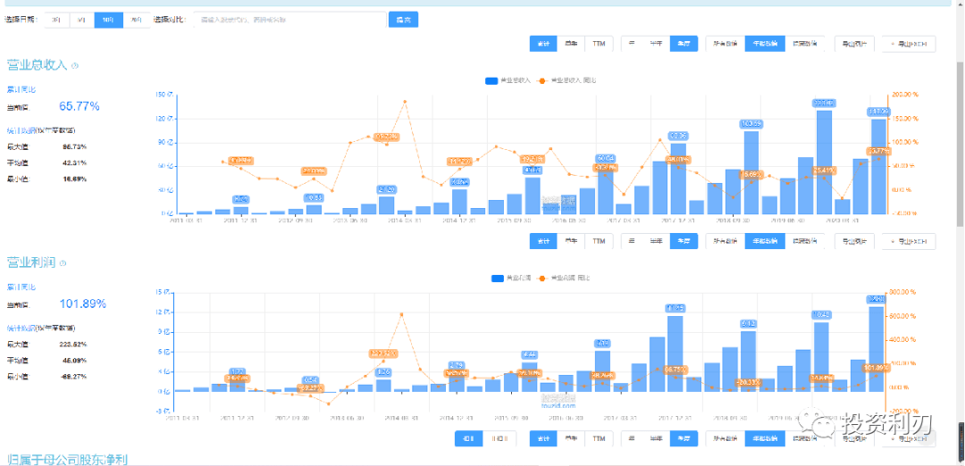This screenshot has height=466, width=965.
Task: Toggle the orange 营业总收入 同比 legend marker
Action: click(542, 80)
